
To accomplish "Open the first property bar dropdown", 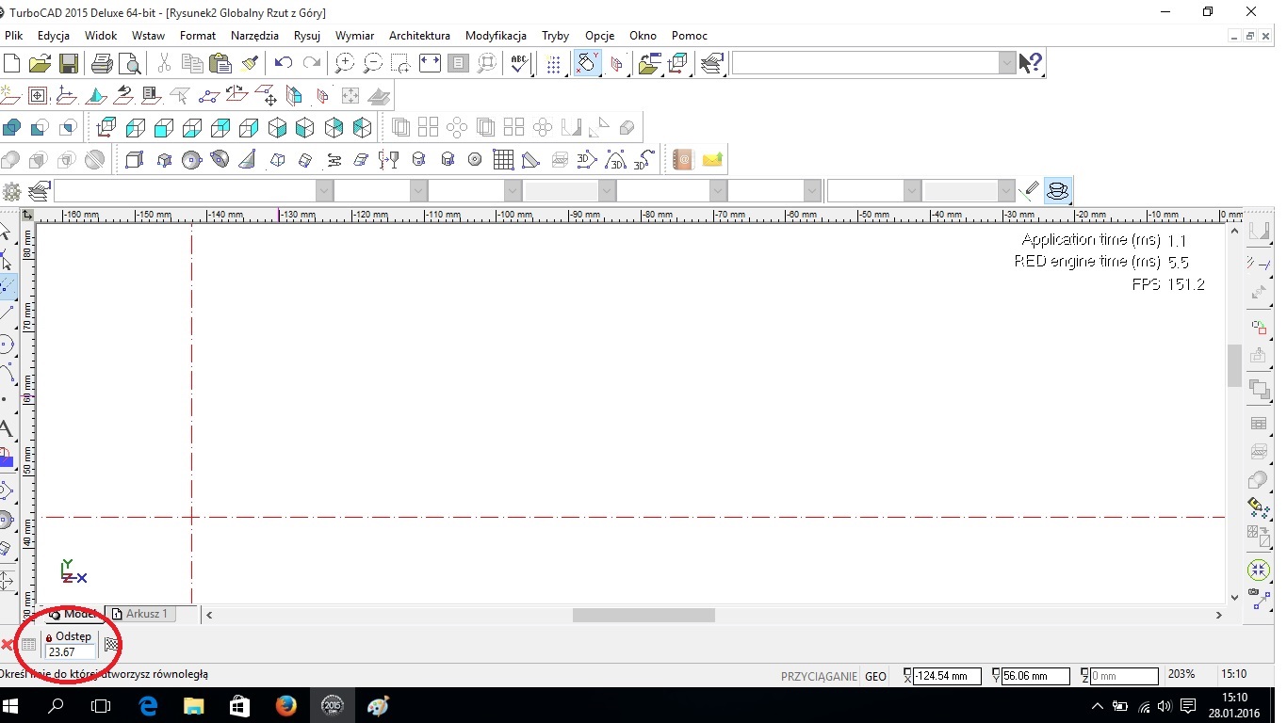I will coord(324,191).
